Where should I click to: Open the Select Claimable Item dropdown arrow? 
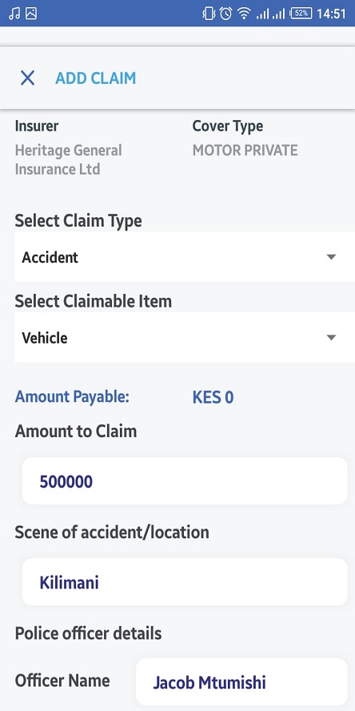(x=332, y=337)
